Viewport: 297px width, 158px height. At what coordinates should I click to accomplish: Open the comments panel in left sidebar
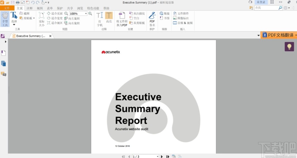pyautogui.click(x=3, y=74)
